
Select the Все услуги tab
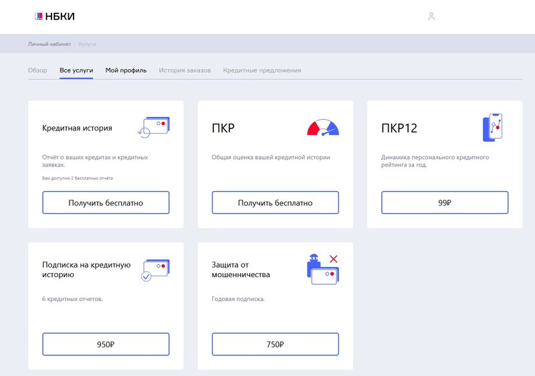[76, 70]
